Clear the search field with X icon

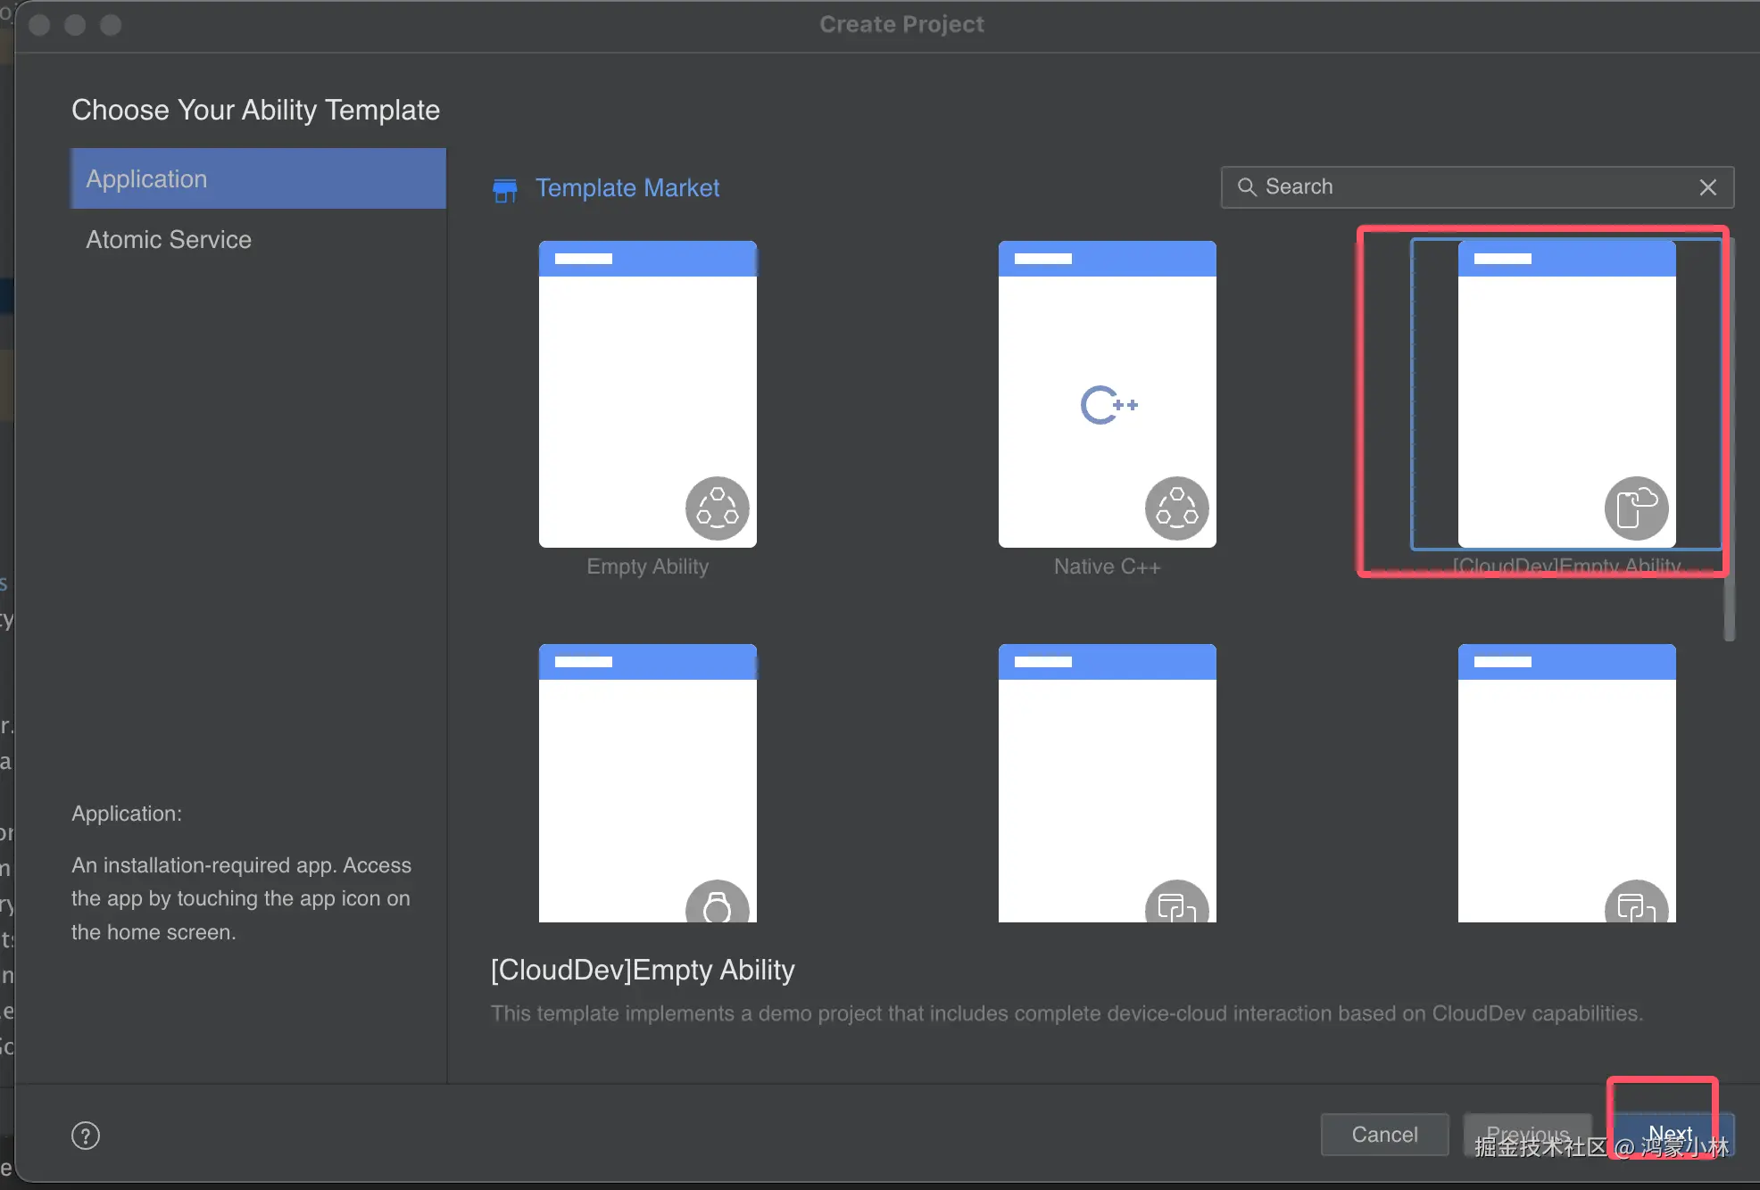(x=1707, y=187)
